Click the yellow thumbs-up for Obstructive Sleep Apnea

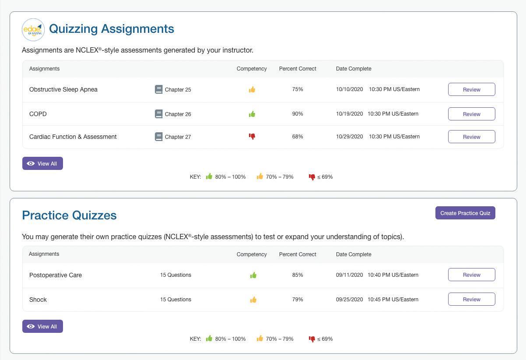(x=252, y=89)
